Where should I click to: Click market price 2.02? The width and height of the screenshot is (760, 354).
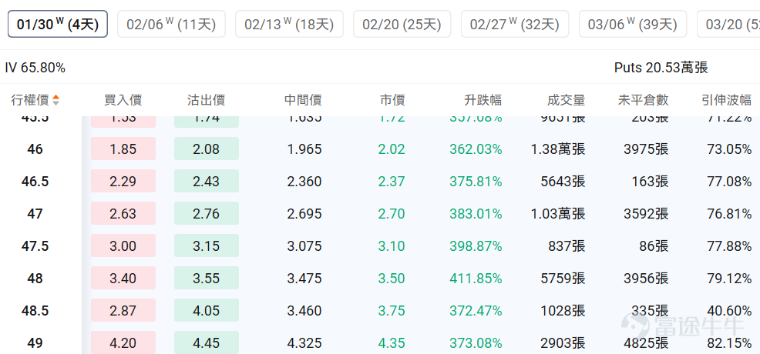coord(391,149)
